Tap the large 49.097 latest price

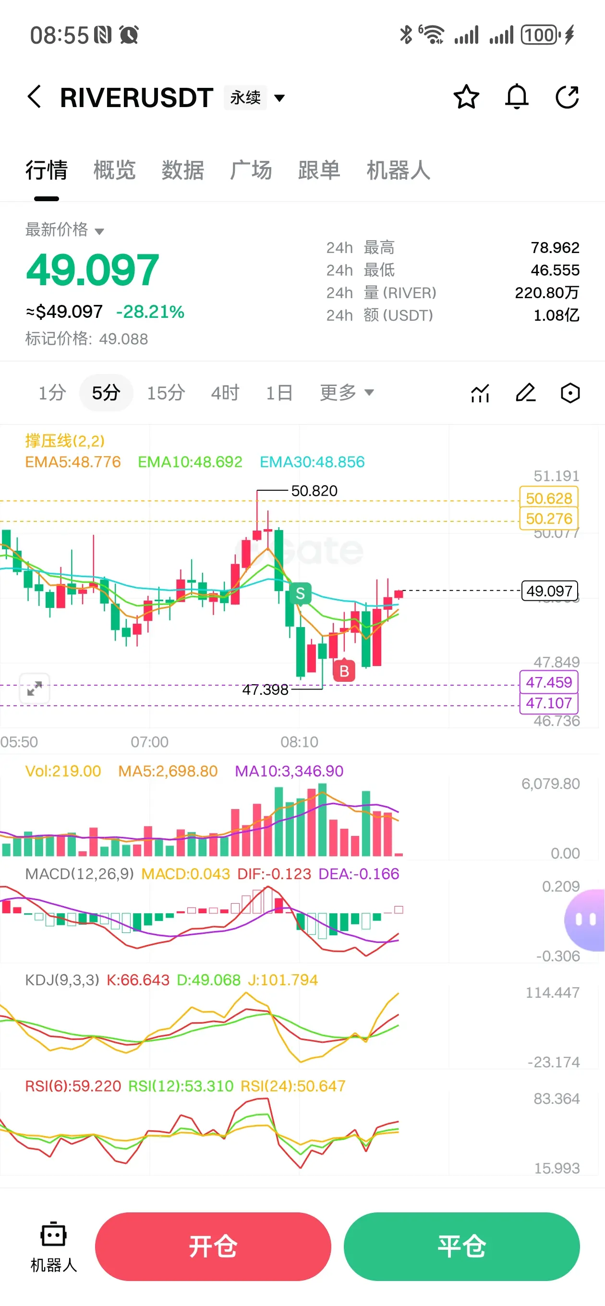(93, 270)
